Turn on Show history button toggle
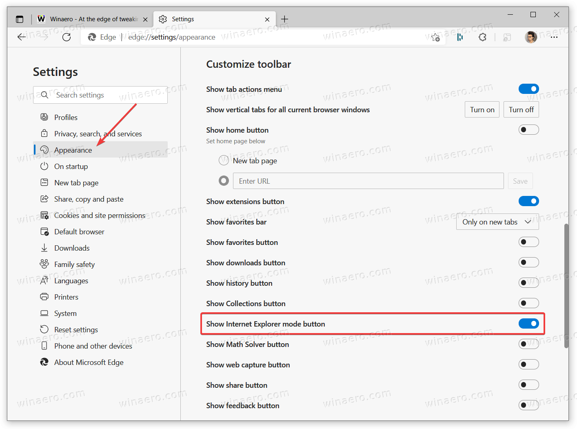Viewport: 577px width, 429px height. tap(528, 283)
